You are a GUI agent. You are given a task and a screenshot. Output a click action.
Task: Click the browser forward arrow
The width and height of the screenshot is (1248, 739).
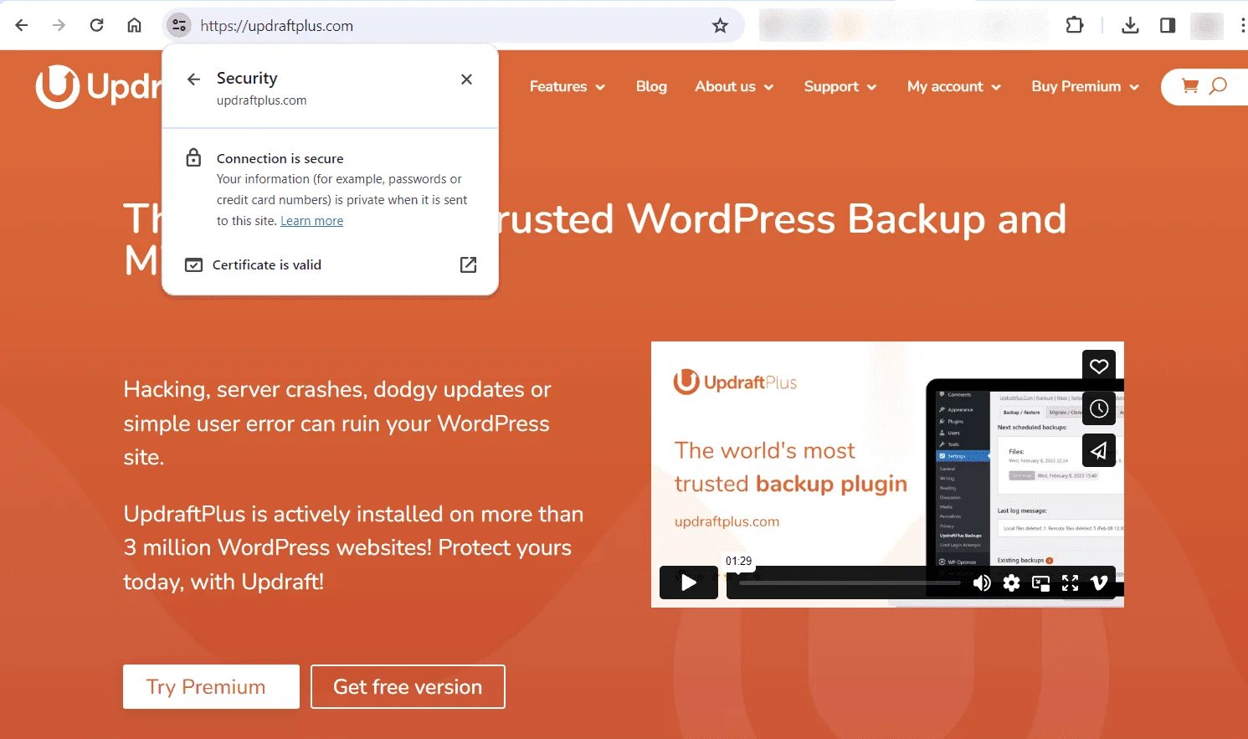point(59,25)
